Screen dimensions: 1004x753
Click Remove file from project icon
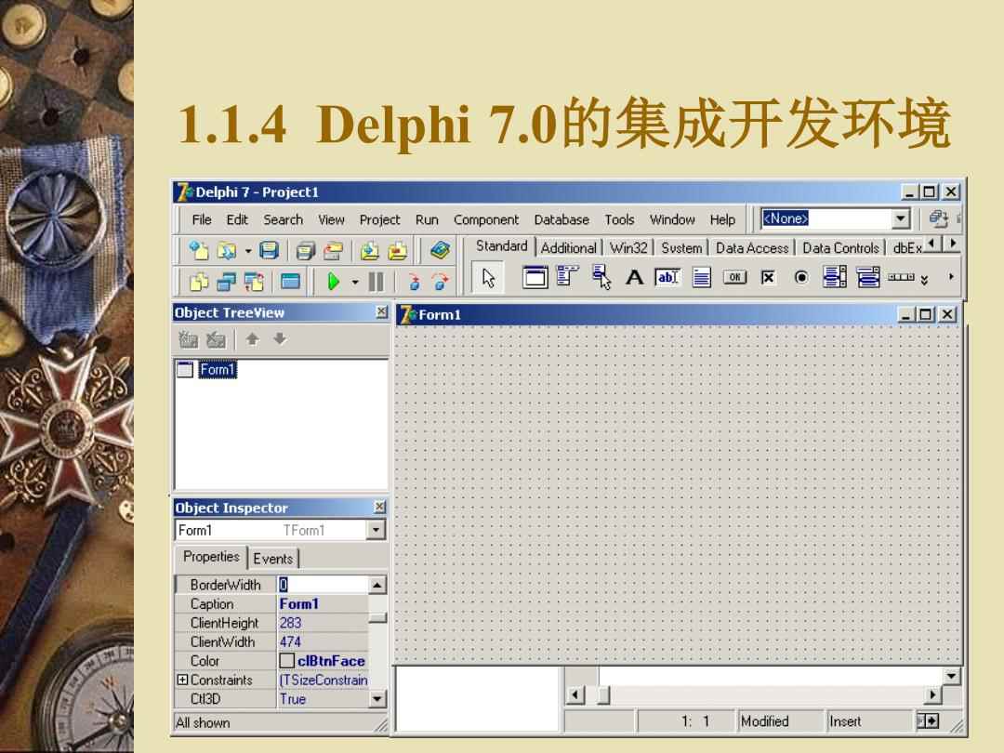click(398, 250)
